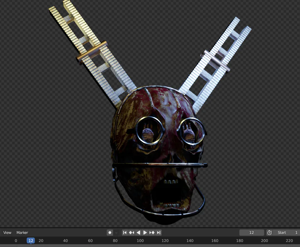Jump to next keyframe

[x=152, y=233]
